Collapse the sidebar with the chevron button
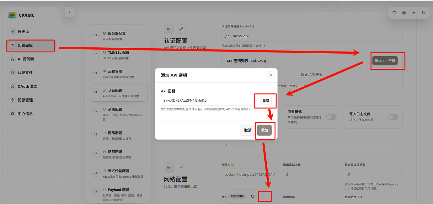The height and width of the screenshot is (204, 433). tap(69, 12)
